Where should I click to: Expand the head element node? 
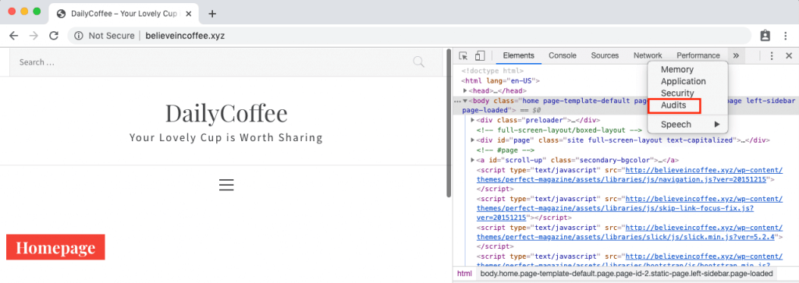pos(465,90)
